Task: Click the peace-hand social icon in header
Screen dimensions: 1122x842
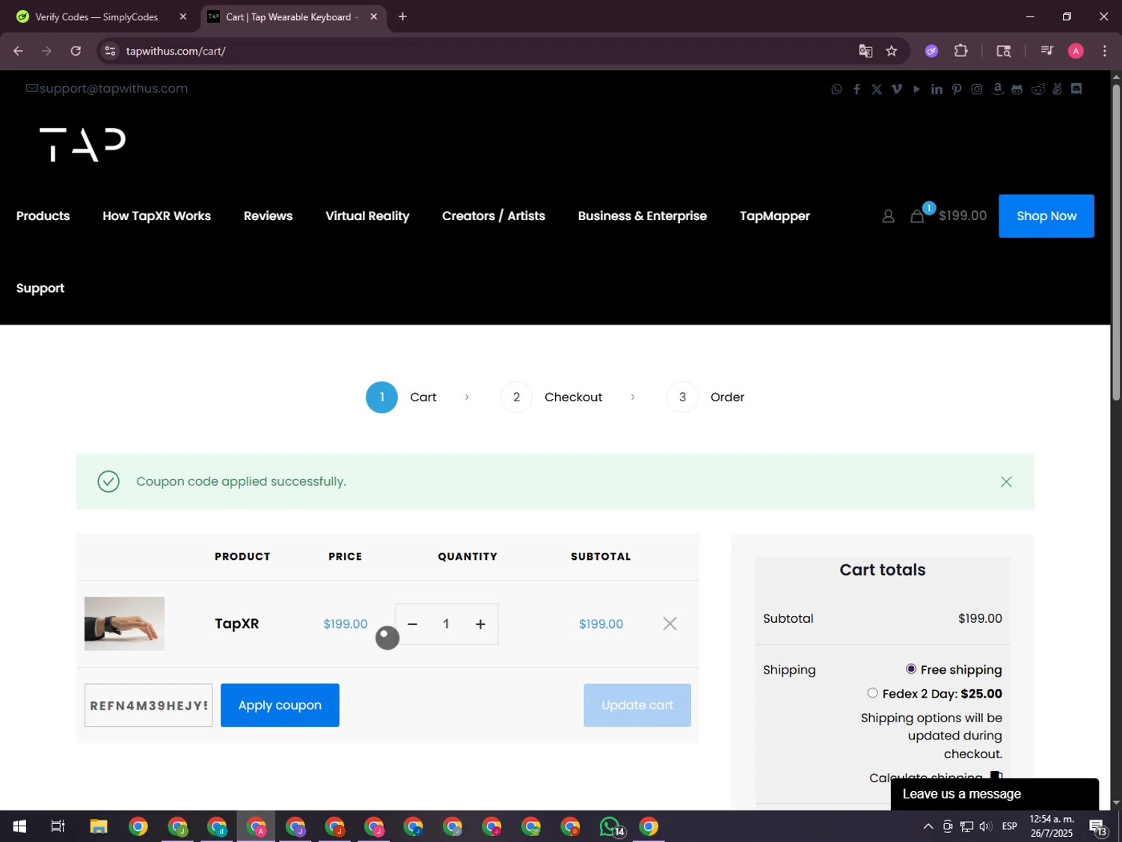Action: (x=1057, y=89)
